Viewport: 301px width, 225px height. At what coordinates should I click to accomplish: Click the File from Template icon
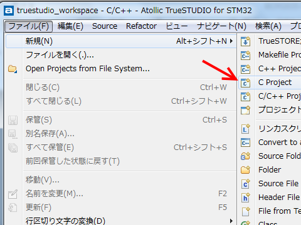(x=245, y=211)
